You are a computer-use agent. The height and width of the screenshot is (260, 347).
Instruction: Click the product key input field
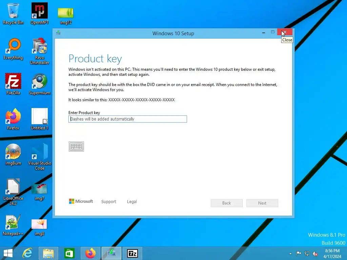(128, 119)
